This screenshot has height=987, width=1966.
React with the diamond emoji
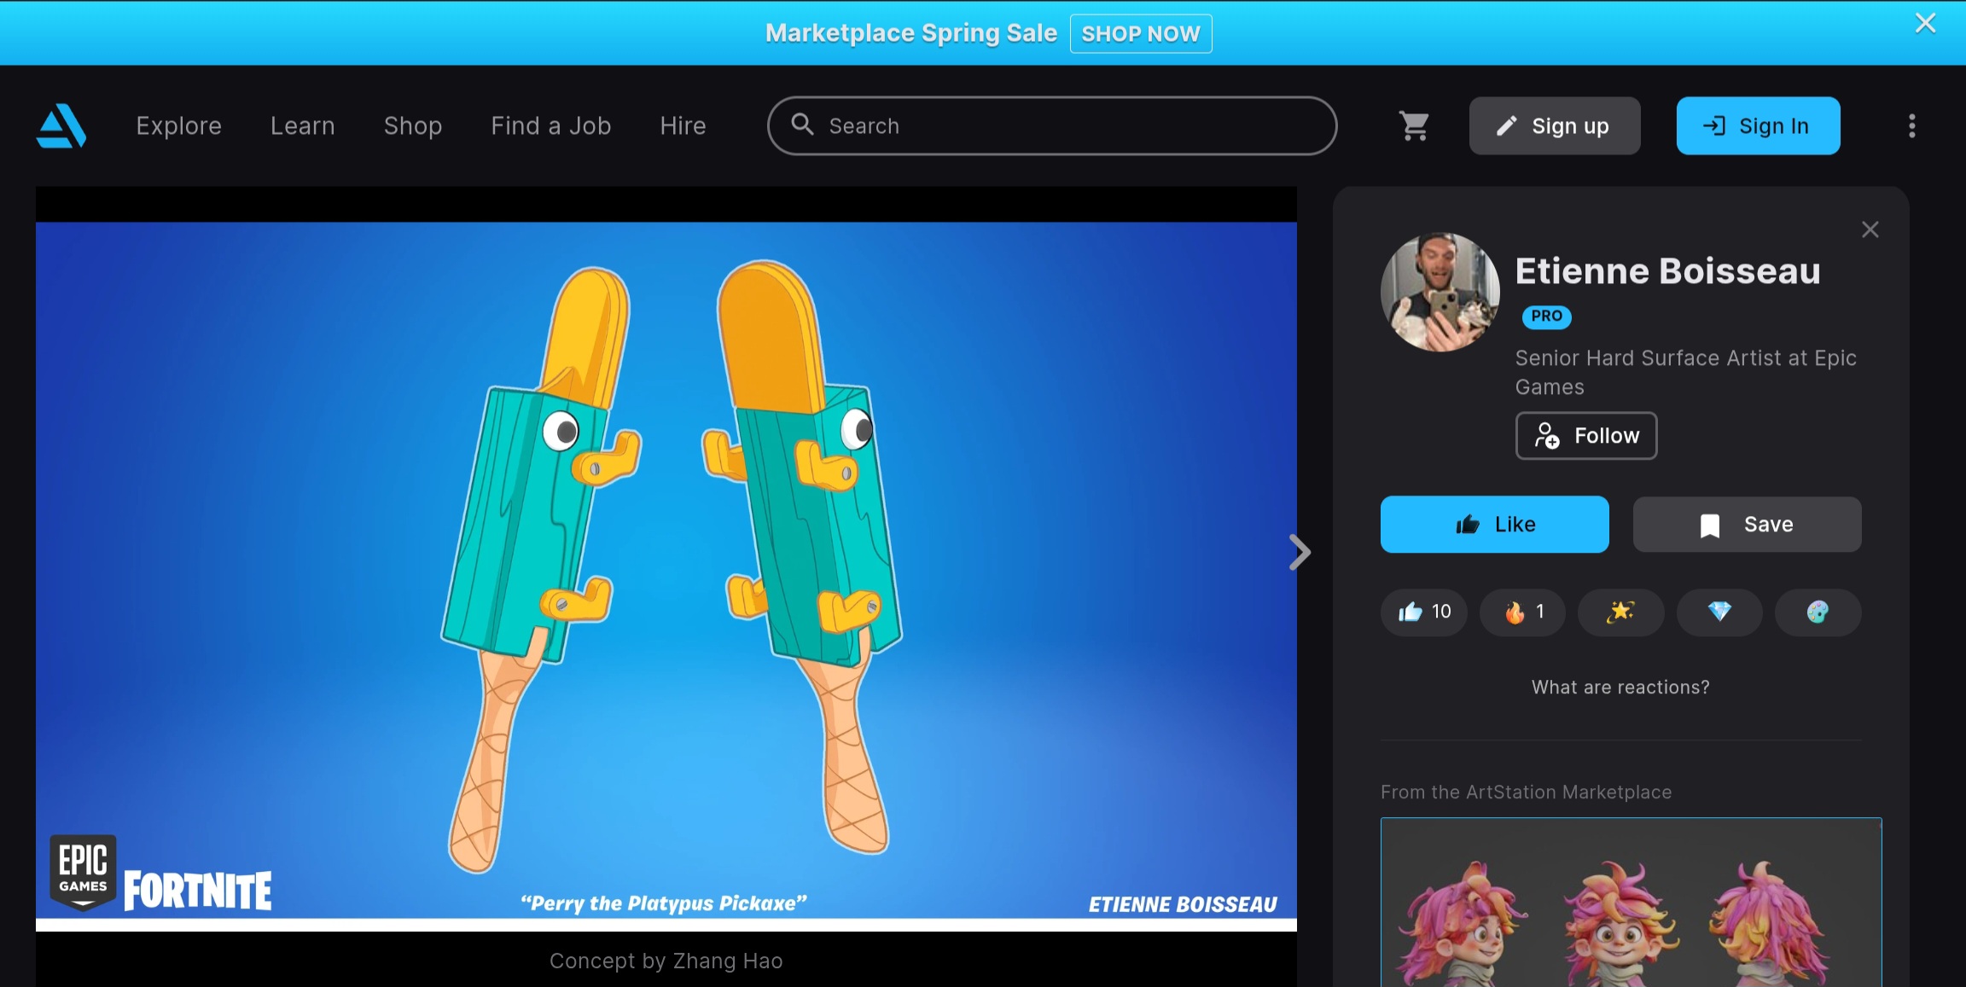point(1719,612)
